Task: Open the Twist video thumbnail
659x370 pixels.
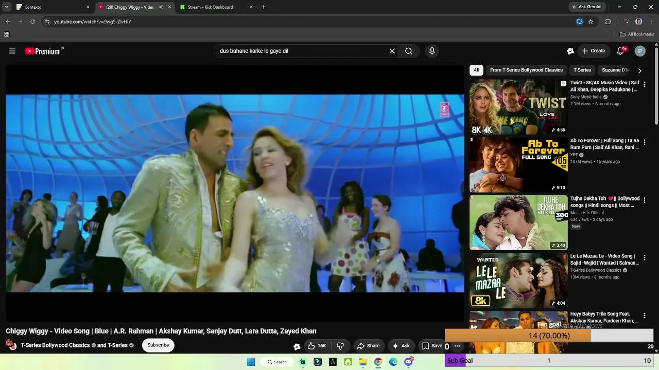Action: coord(518,107)
